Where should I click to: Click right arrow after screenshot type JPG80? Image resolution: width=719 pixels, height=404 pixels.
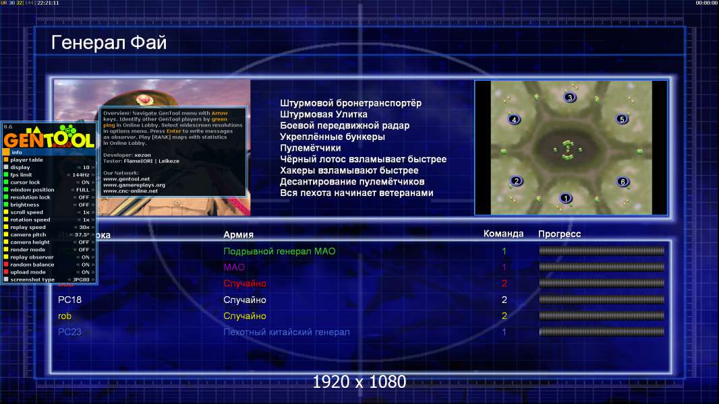point(93,279)
